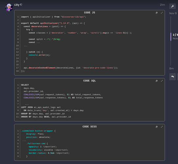The height and width of the screenshot is (164, 178).
Task: Expand the CODE JS block fullscreen
Action: tap(162, 13)
